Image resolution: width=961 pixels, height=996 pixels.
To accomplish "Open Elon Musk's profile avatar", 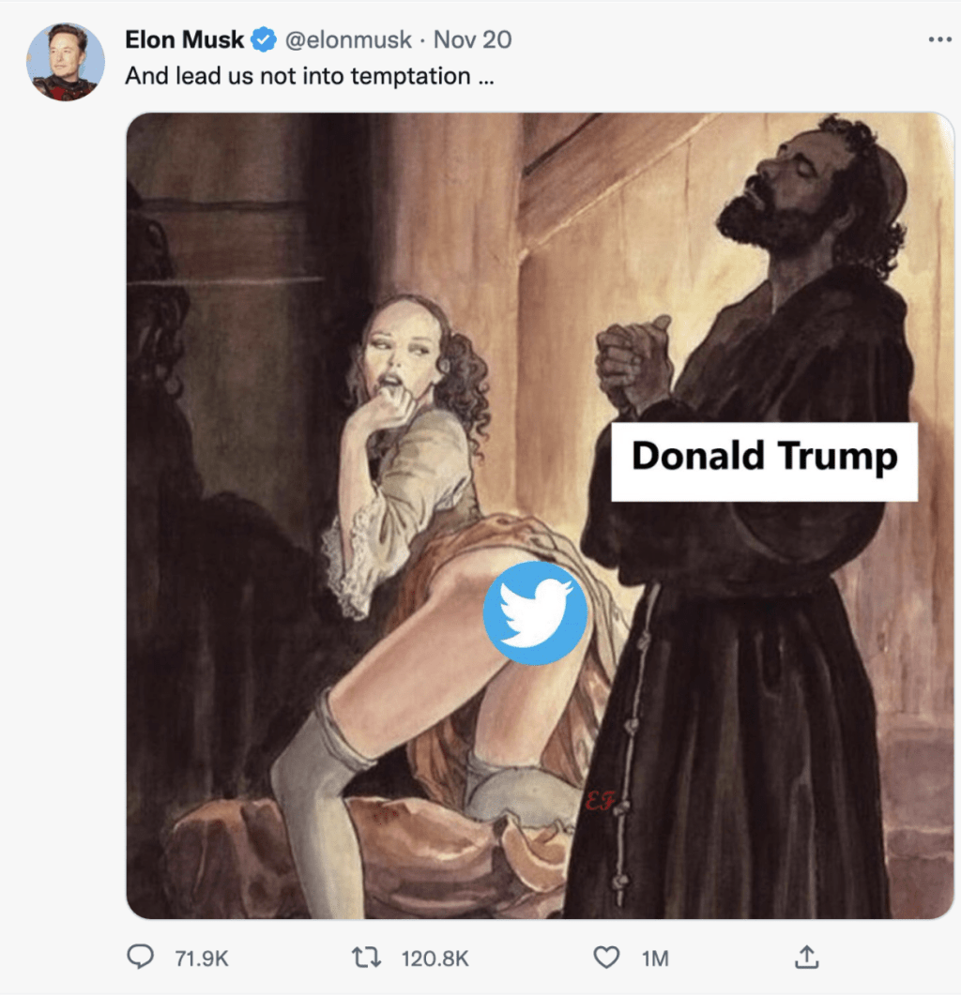I will (x=66, y=62).
